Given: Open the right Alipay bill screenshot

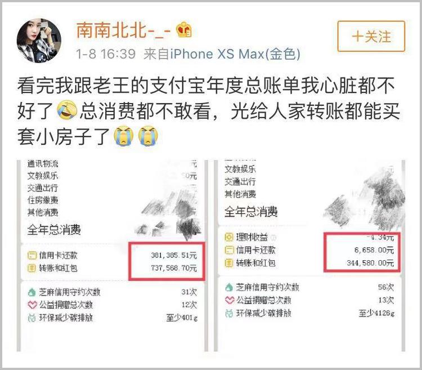Looking at the screenshot, I should [x=309, y=256].
